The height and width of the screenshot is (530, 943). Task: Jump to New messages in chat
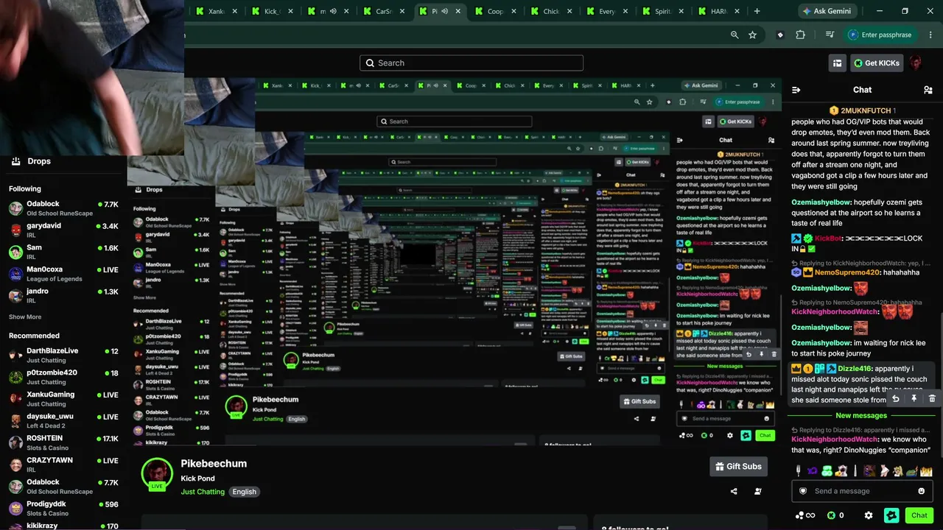[x=861, y=416]
